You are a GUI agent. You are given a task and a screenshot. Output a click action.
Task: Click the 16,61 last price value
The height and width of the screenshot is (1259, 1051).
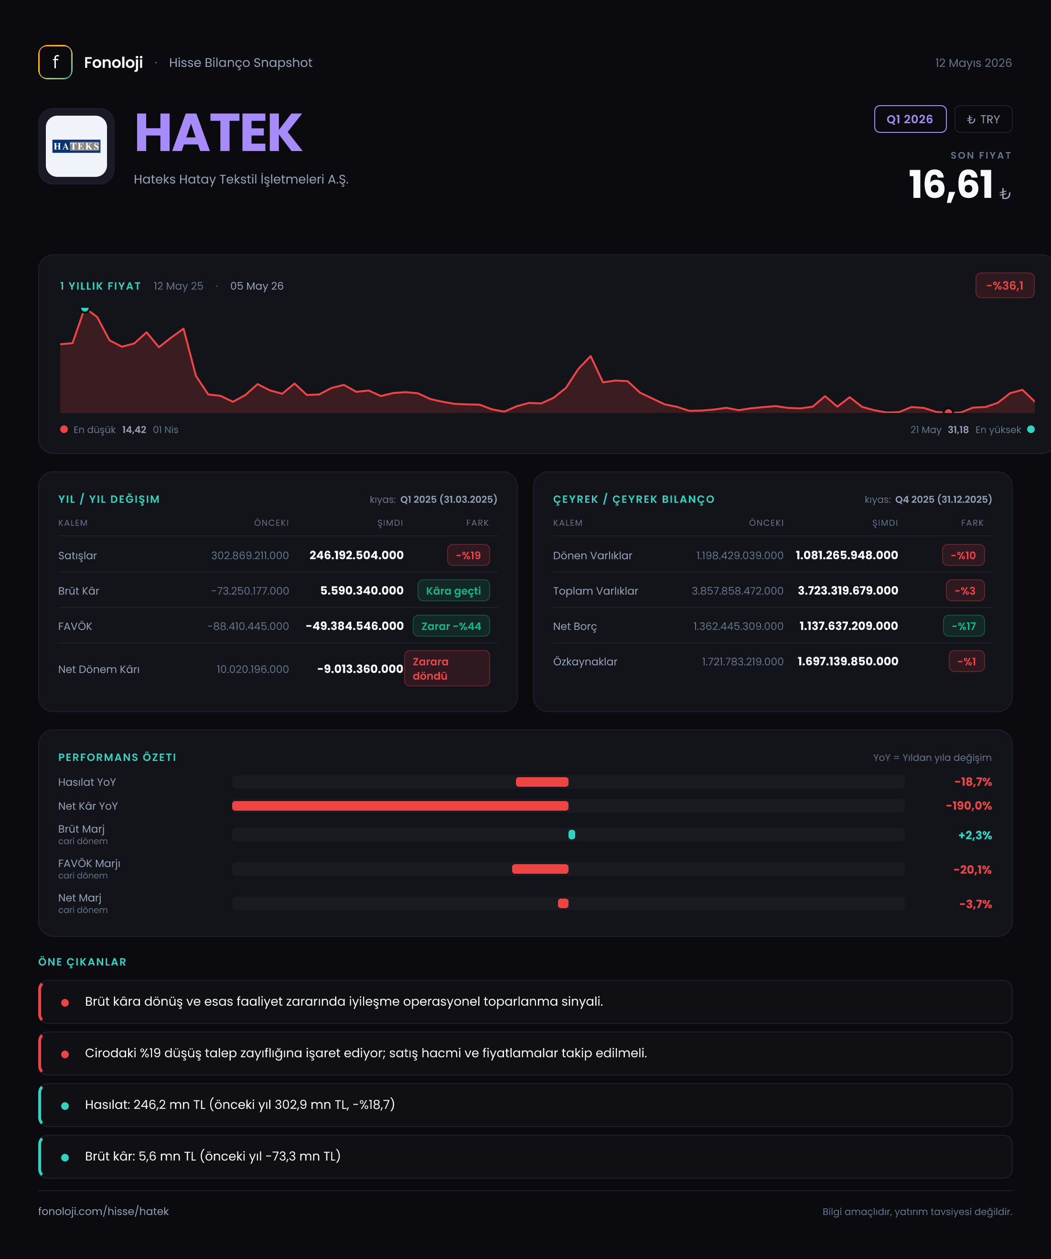[x=951, y=185]
